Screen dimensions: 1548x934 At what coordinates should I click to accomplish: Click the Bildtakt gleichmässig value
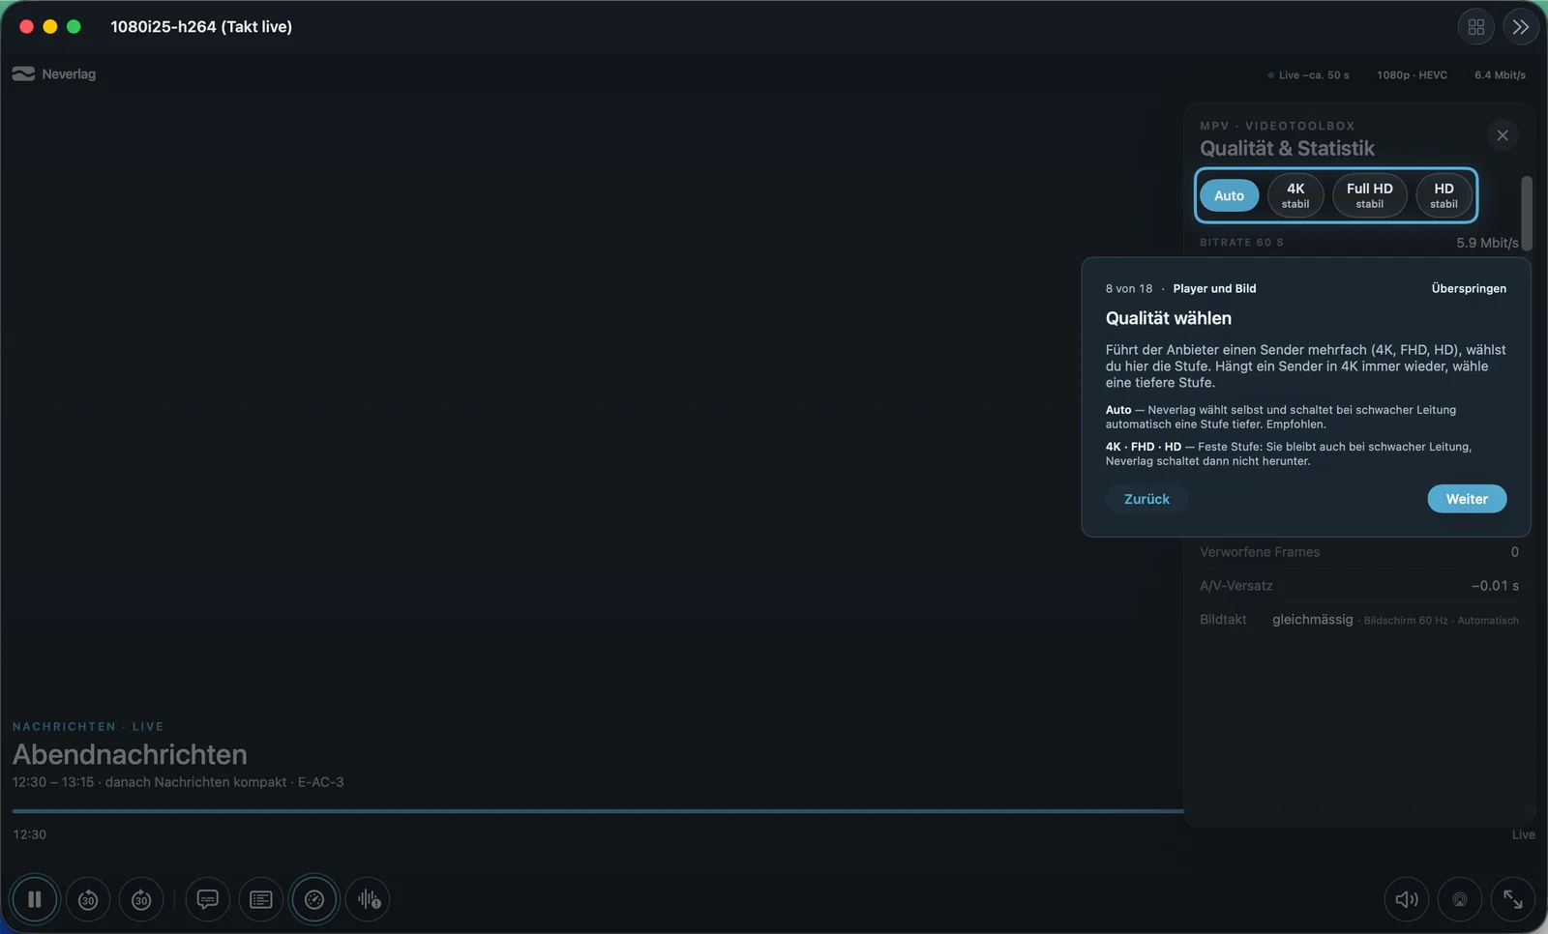(x=1312, y=620)
